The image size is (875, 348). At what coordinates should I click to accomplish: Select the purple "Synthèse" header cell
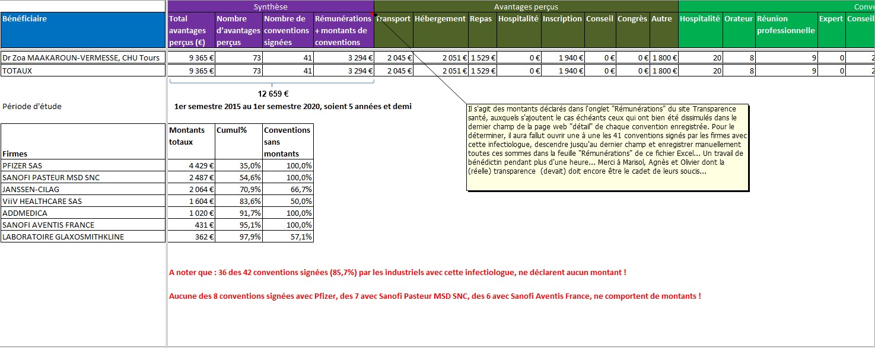click(271, 7)
